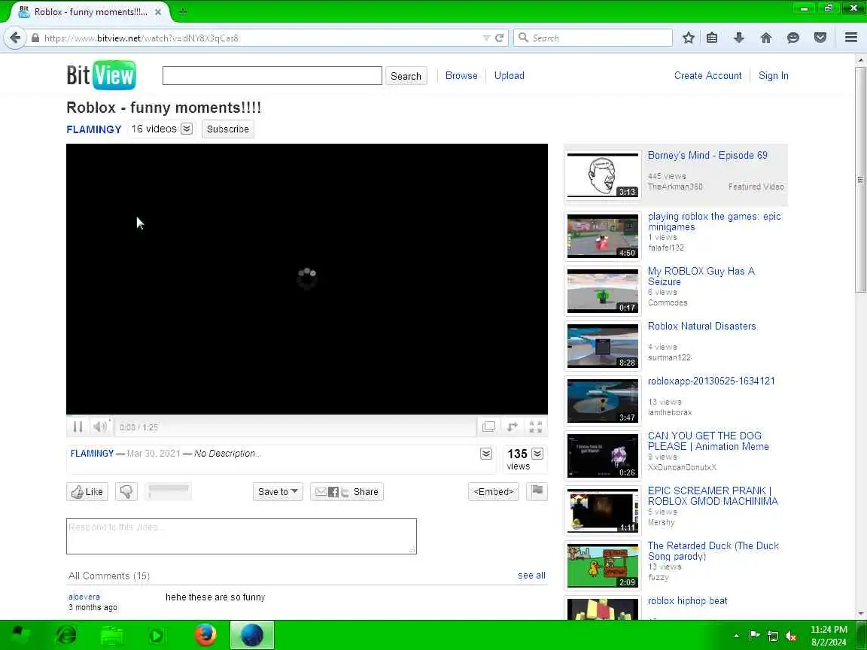Viewport: 867px width, 650px height.
Task: Open the chat bubble toolbar icon
Action: [793, 38]
